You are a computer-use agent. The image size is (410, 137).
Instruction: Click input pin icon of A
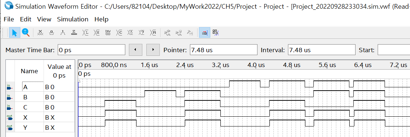(x=10, y=87)
